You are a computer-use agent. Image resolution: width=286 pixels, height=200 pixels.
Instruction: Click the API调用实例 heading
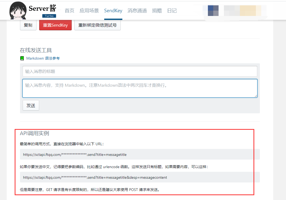pyautogui.click(x=34, y=134)
